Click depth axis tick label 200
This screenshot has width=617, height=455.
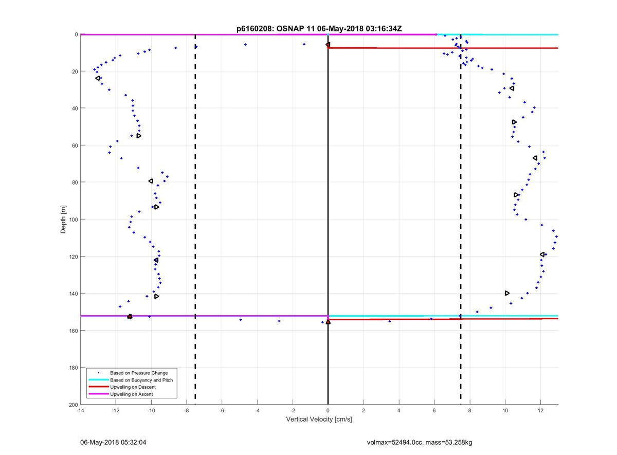pos(73,405)
